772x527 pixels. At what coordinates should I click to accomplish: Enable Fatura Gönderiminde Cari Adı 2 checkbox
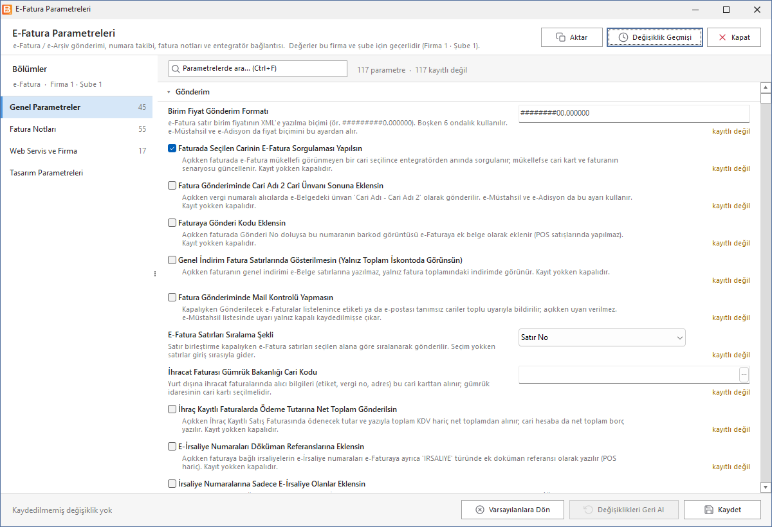pyautogui.click(x=172, y=186)
